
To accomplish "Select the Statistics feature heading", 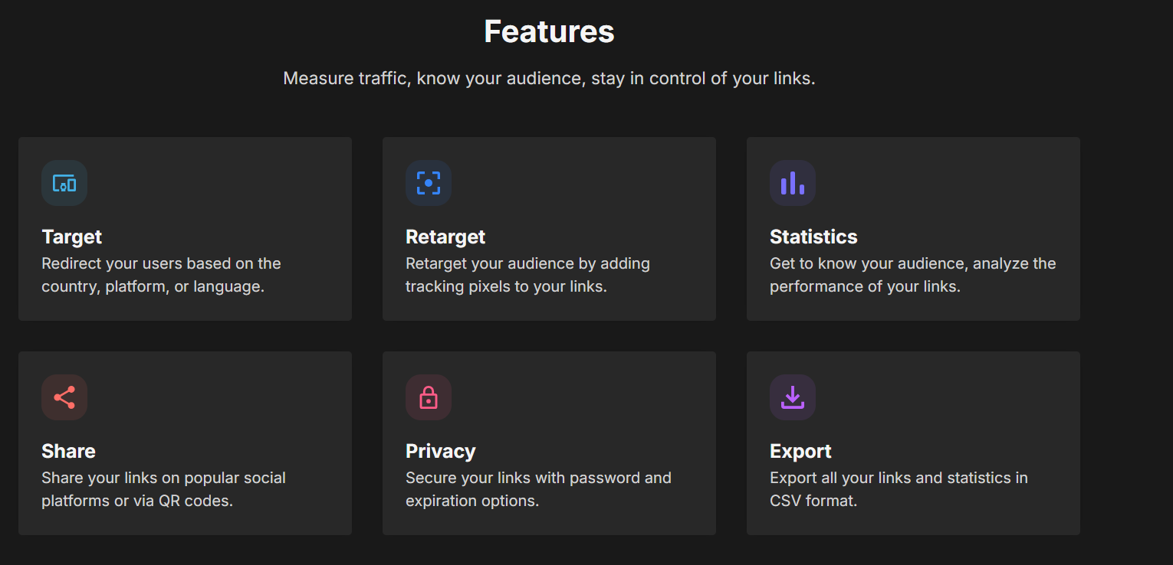I will tap(813, 237).
